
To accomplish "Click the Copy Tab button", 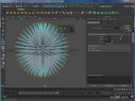I will coord(124,86).
